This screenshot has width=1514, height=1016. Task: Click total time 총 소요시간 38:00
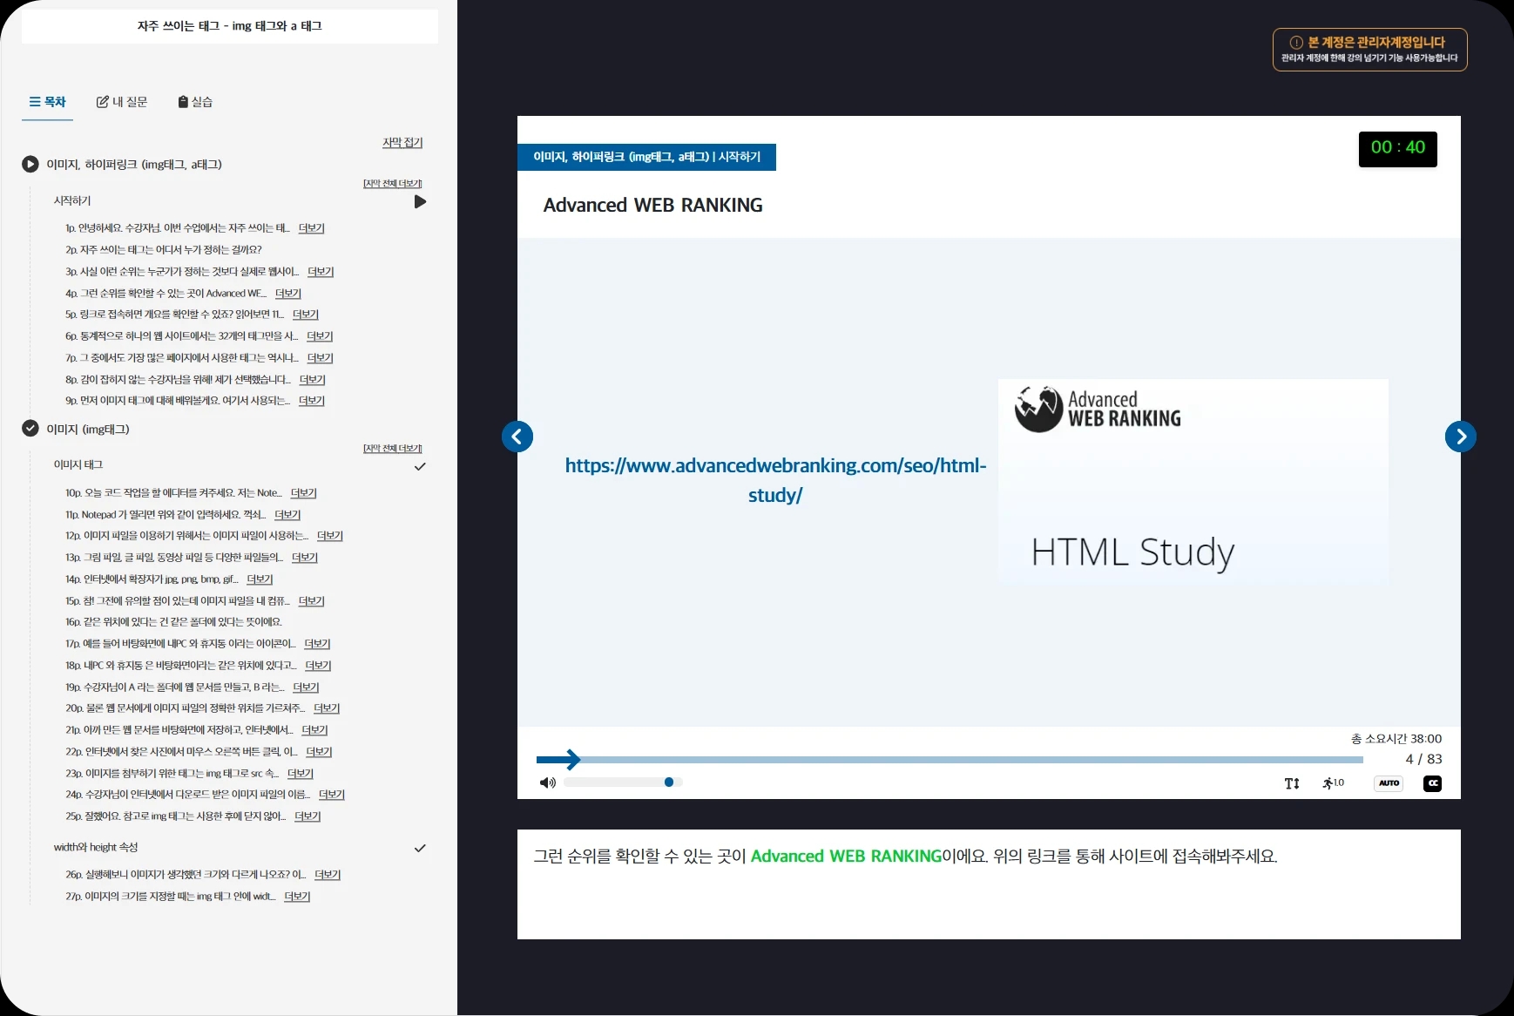point(1396,739)
